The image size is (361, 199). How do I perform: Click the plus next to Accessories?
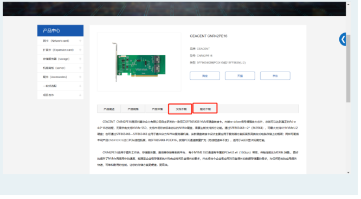[x=80, y=77]
